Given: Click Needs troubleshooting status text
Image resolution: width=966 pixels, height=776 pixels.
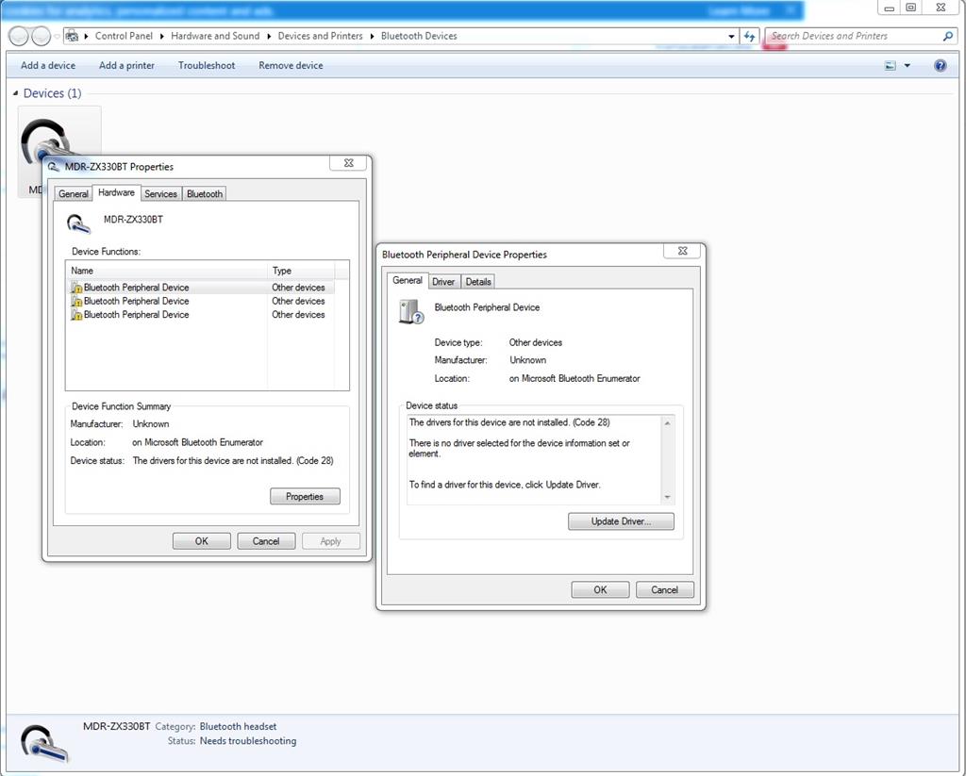Looking at the screenshot, I should pos(248,741).
